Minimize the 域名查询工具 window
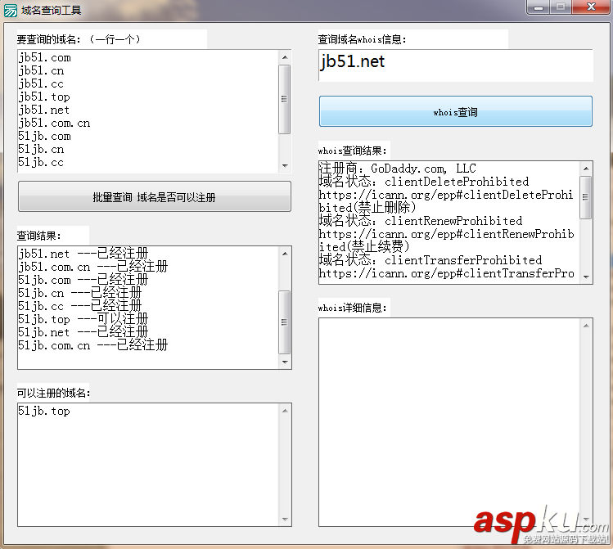The height and width of the screenshot is (549, 613). pos(539,7)
